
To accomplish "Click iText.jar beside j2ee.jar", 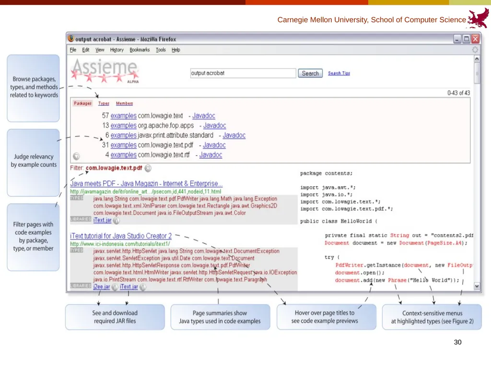I will tap(129, 287).
